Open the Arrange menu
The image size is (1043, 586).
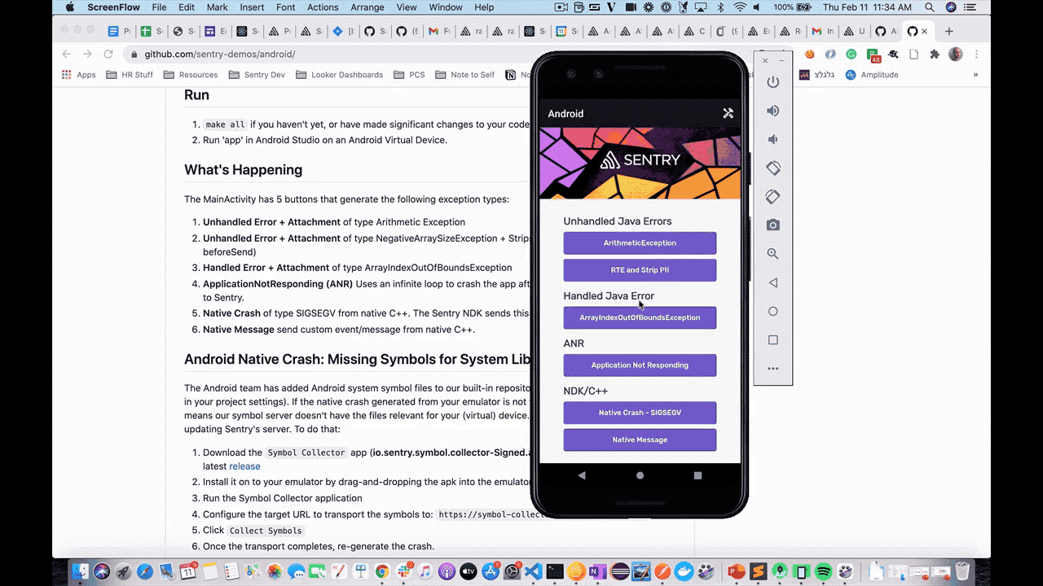(x=367, y=7)
